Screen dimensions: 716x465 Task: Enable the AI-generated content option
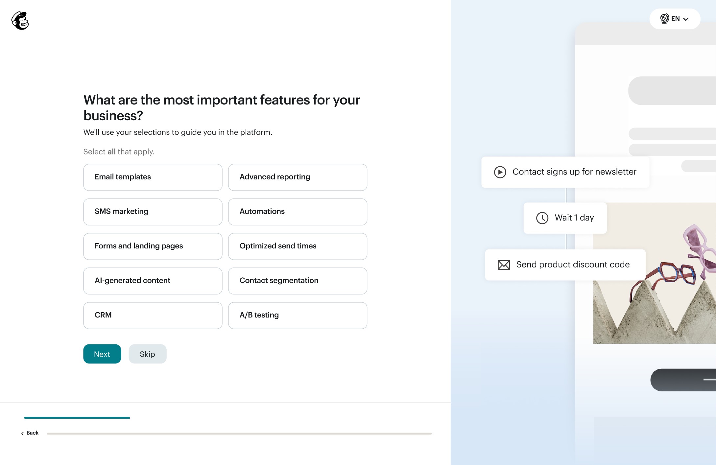coord(153,281)
